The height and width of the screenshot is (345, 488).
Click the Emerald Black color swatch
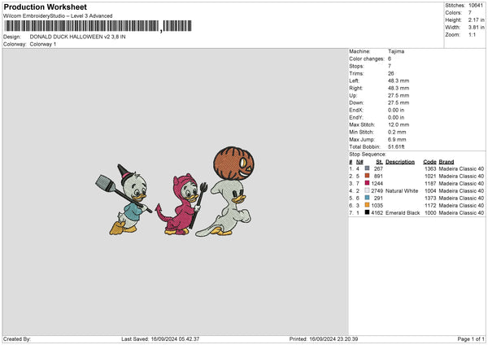click(x=368, y=212)
